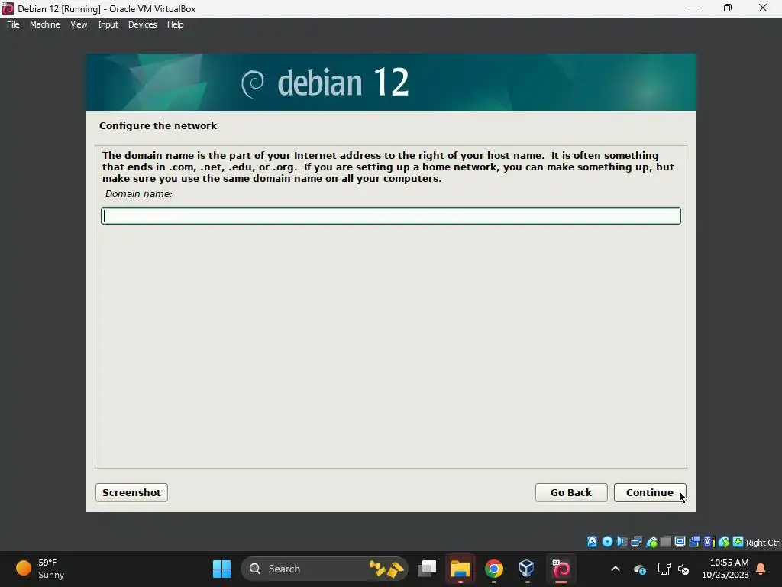Open the Input menu

point(108,24)
